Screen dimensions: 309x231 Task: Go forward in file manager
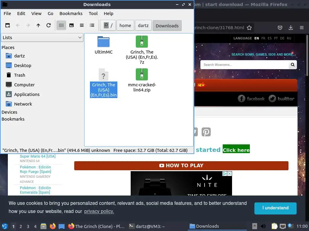[x=28, y=25]
